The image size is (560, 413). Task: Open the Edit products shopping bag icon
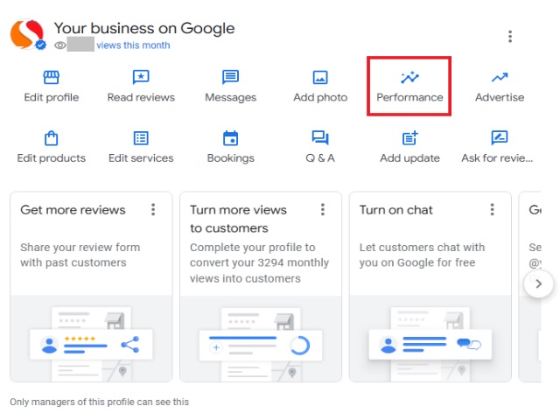(x=51, y=138)
